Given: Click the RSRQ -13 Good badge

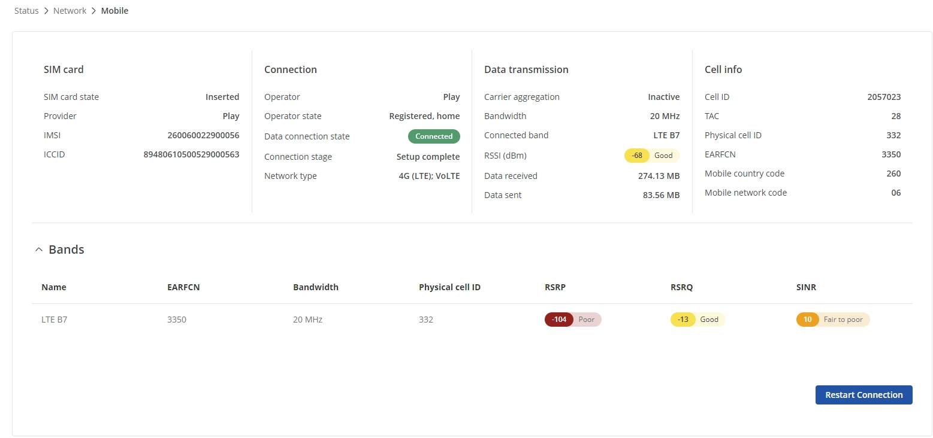Looking at the screenshot, I should pyautogui.click(x=698, y=320).
